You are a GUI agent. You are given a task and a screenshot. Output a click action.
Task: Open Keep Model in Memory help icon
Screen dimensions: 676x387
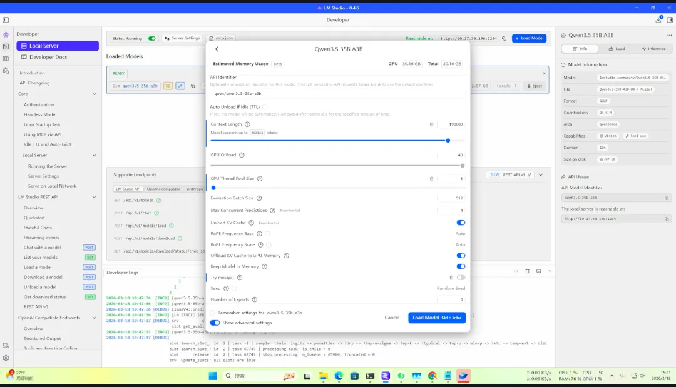pyautogui.click(x=265, y=267)
